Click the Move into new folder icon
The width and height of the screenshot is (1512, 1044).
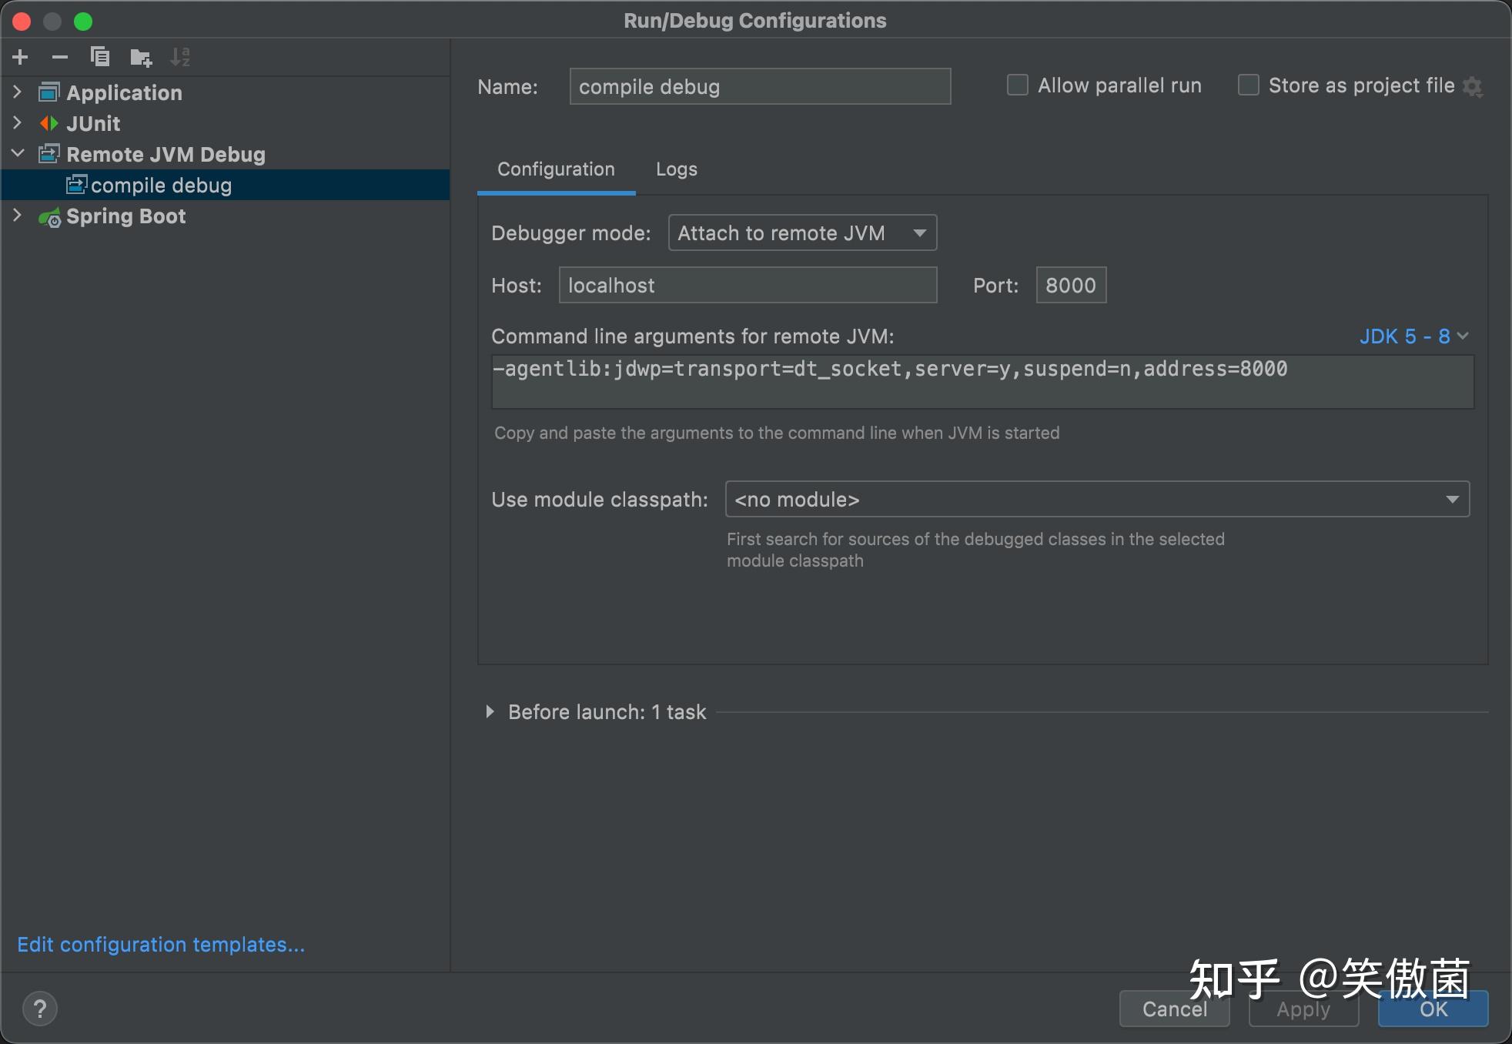coord(141,57)
